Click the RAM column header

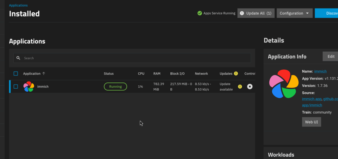pos(157,74)
